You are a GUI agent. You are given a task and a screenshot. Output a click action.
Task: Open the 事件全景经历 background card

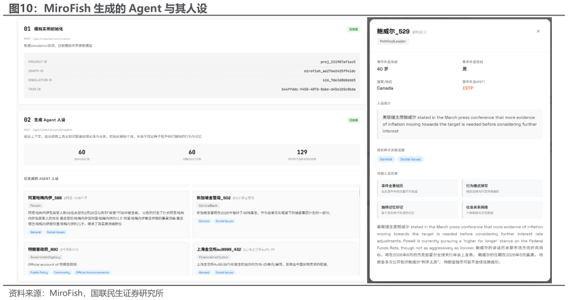click(x=417, y=188)
